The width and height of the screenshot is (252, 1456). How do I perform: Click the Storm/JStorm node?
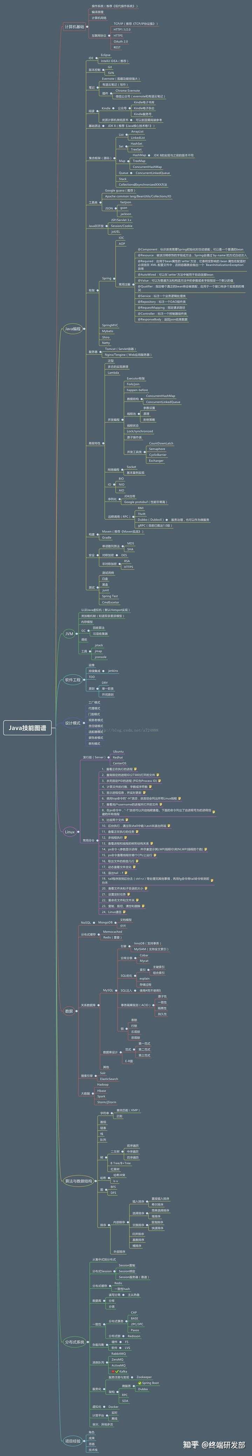(106, 1102)
